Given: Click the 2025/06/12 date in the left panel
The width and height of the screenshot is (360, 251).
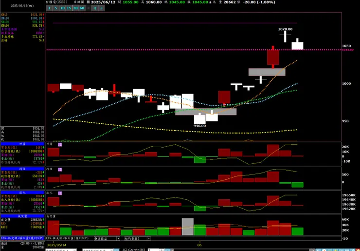Looking at the screenshot, I should 22,6.
